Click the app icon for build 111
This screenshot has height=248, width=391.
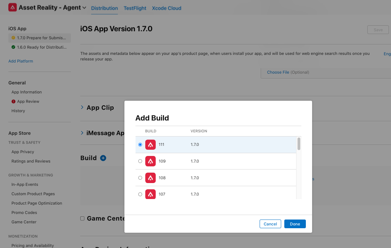point(150,144)
